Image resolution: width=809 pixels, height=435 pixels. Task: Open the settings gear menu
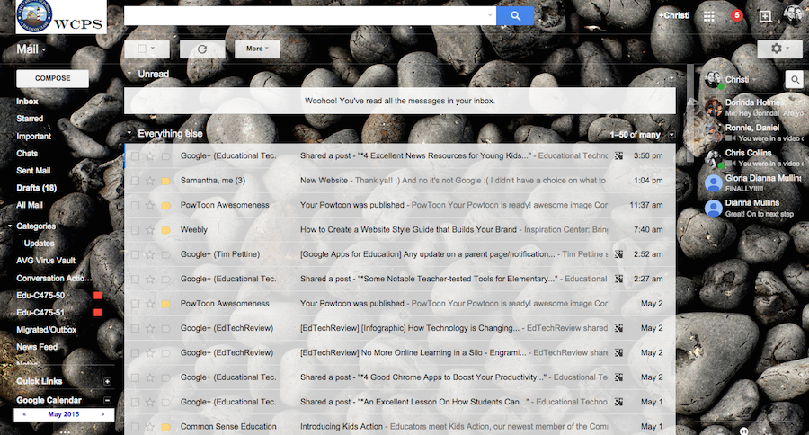[779, 49]
